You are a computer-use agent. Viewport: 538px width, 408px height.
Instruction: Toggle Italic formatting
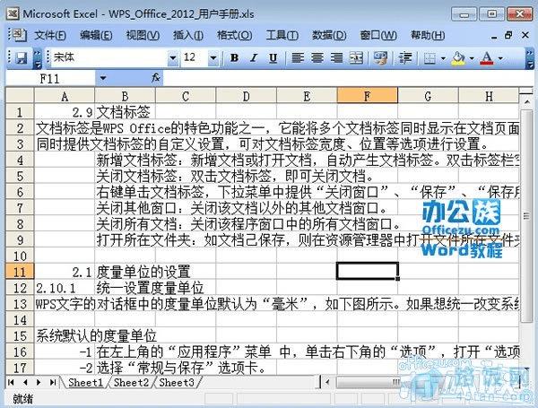254,58
